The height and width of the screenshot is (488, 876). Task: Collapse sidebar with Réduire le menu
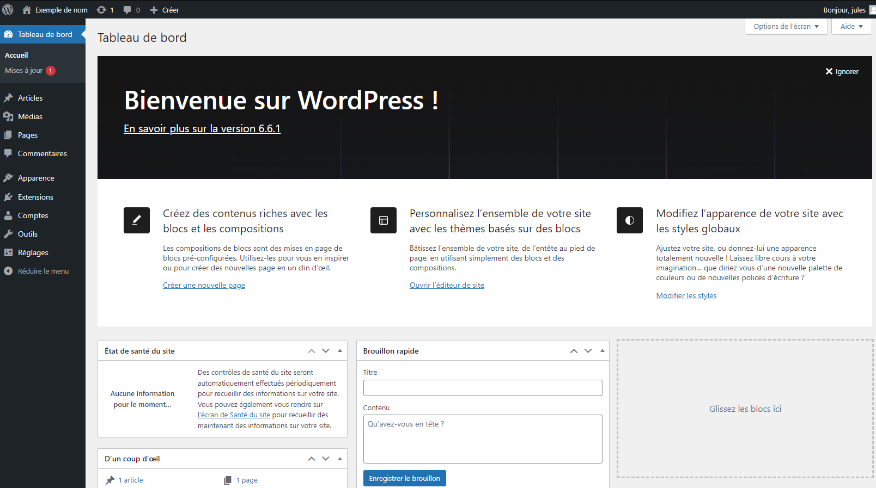(43, 271)
